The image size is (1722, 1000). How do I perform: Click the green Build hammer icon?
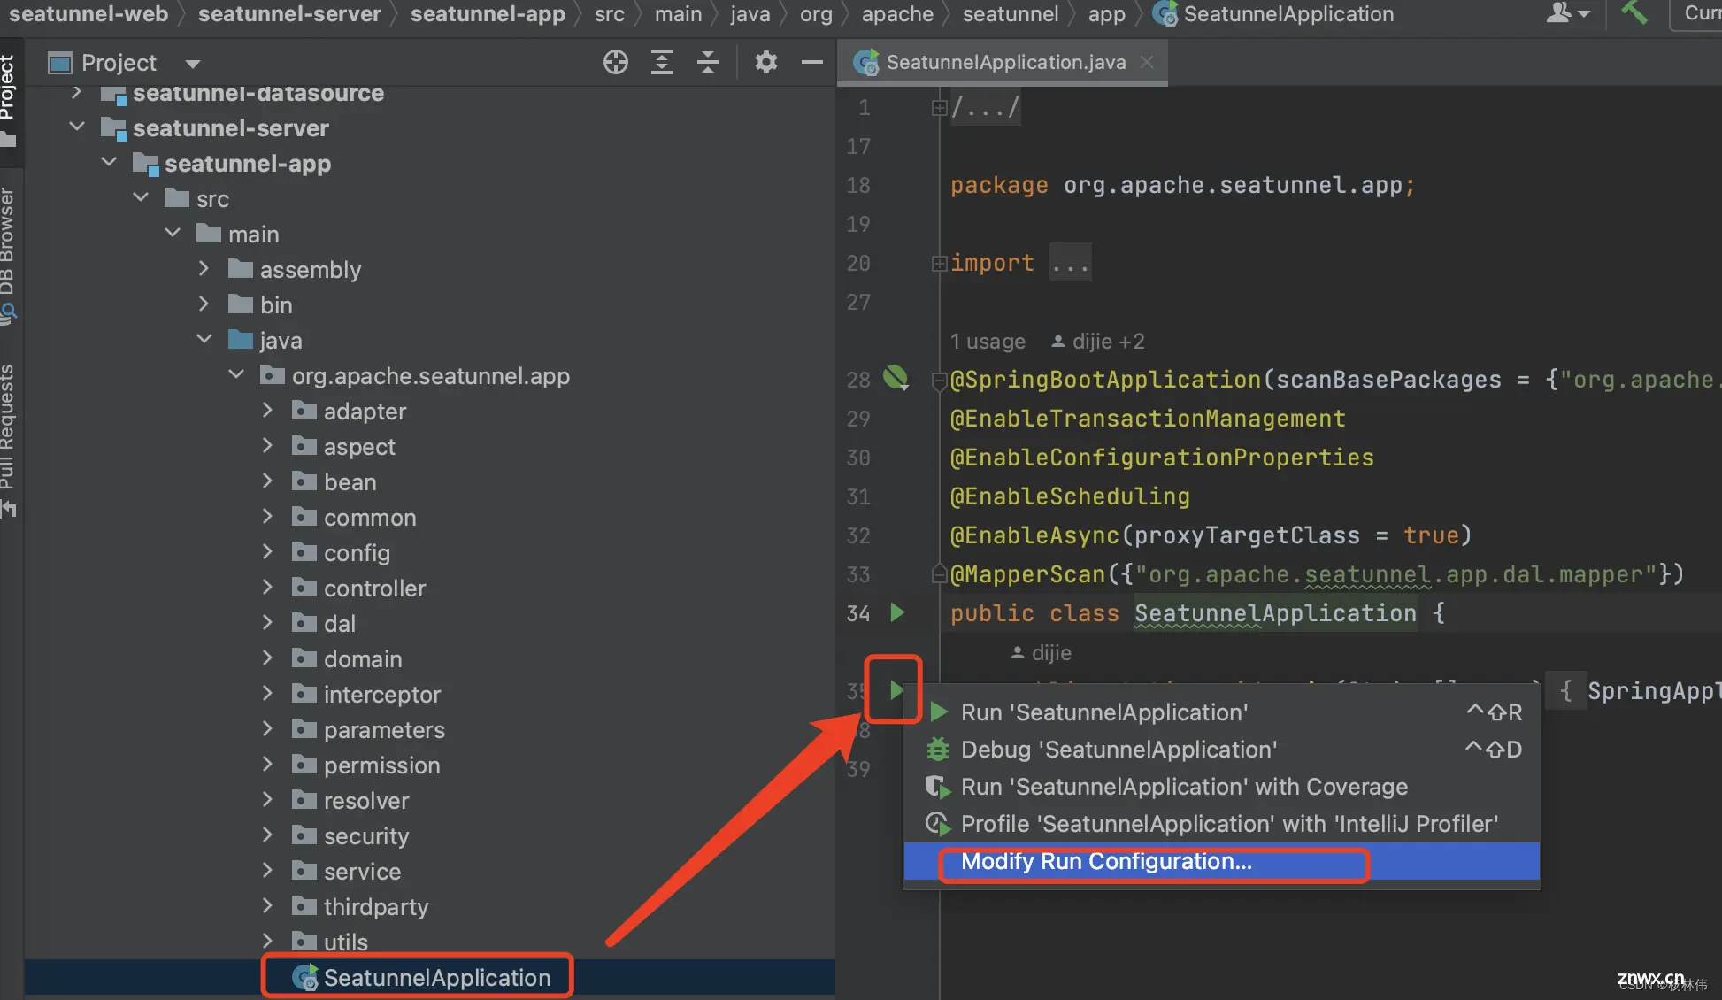point(1634,12)
